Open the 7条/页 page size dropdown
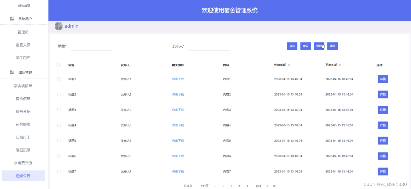The height and width of the screenshot is (189, 411). [x=208, y=186]
